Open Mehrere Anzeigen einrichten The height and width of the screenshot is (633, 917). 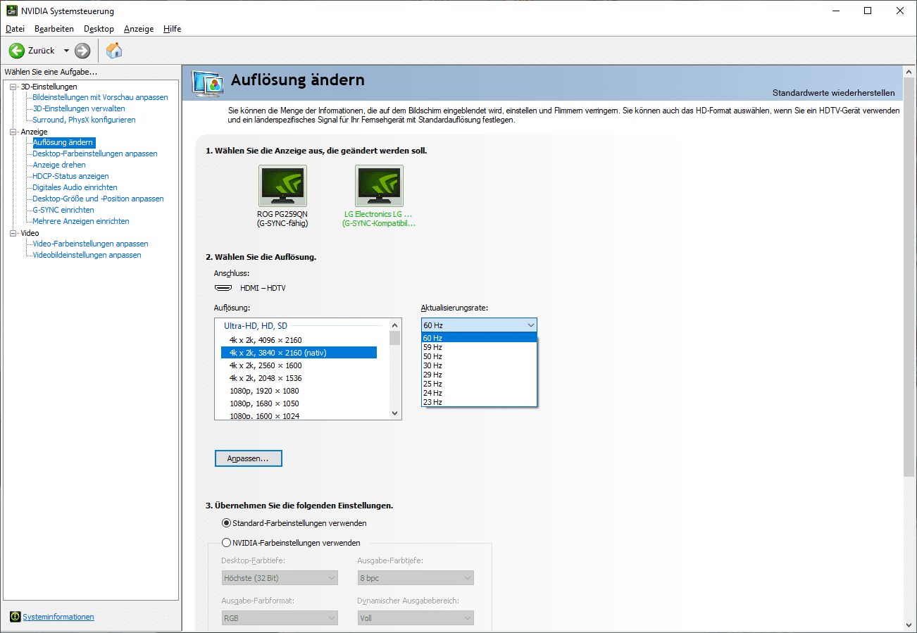point(81,221)
